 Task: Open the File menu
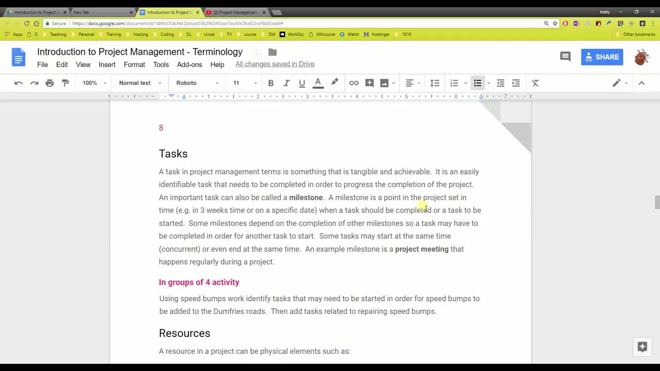[x=42, y=64]
